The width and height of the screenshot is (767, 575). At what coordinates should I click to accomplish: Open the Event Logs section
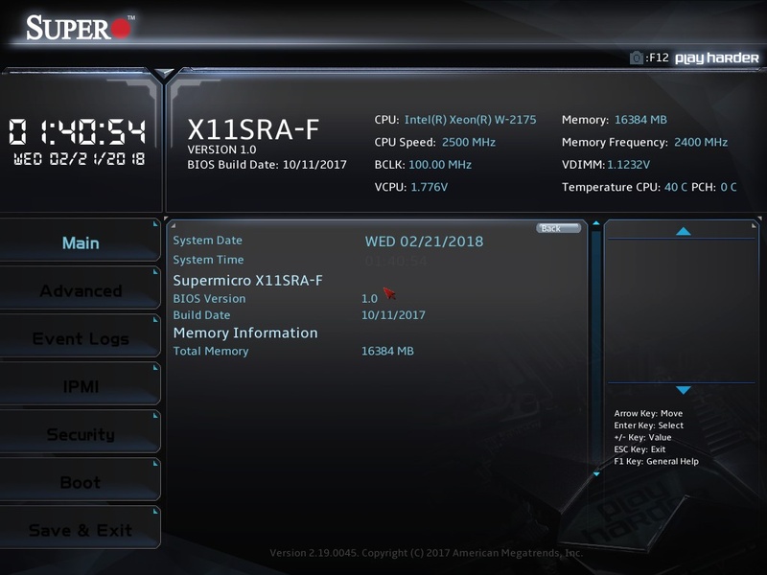(81, 338)
